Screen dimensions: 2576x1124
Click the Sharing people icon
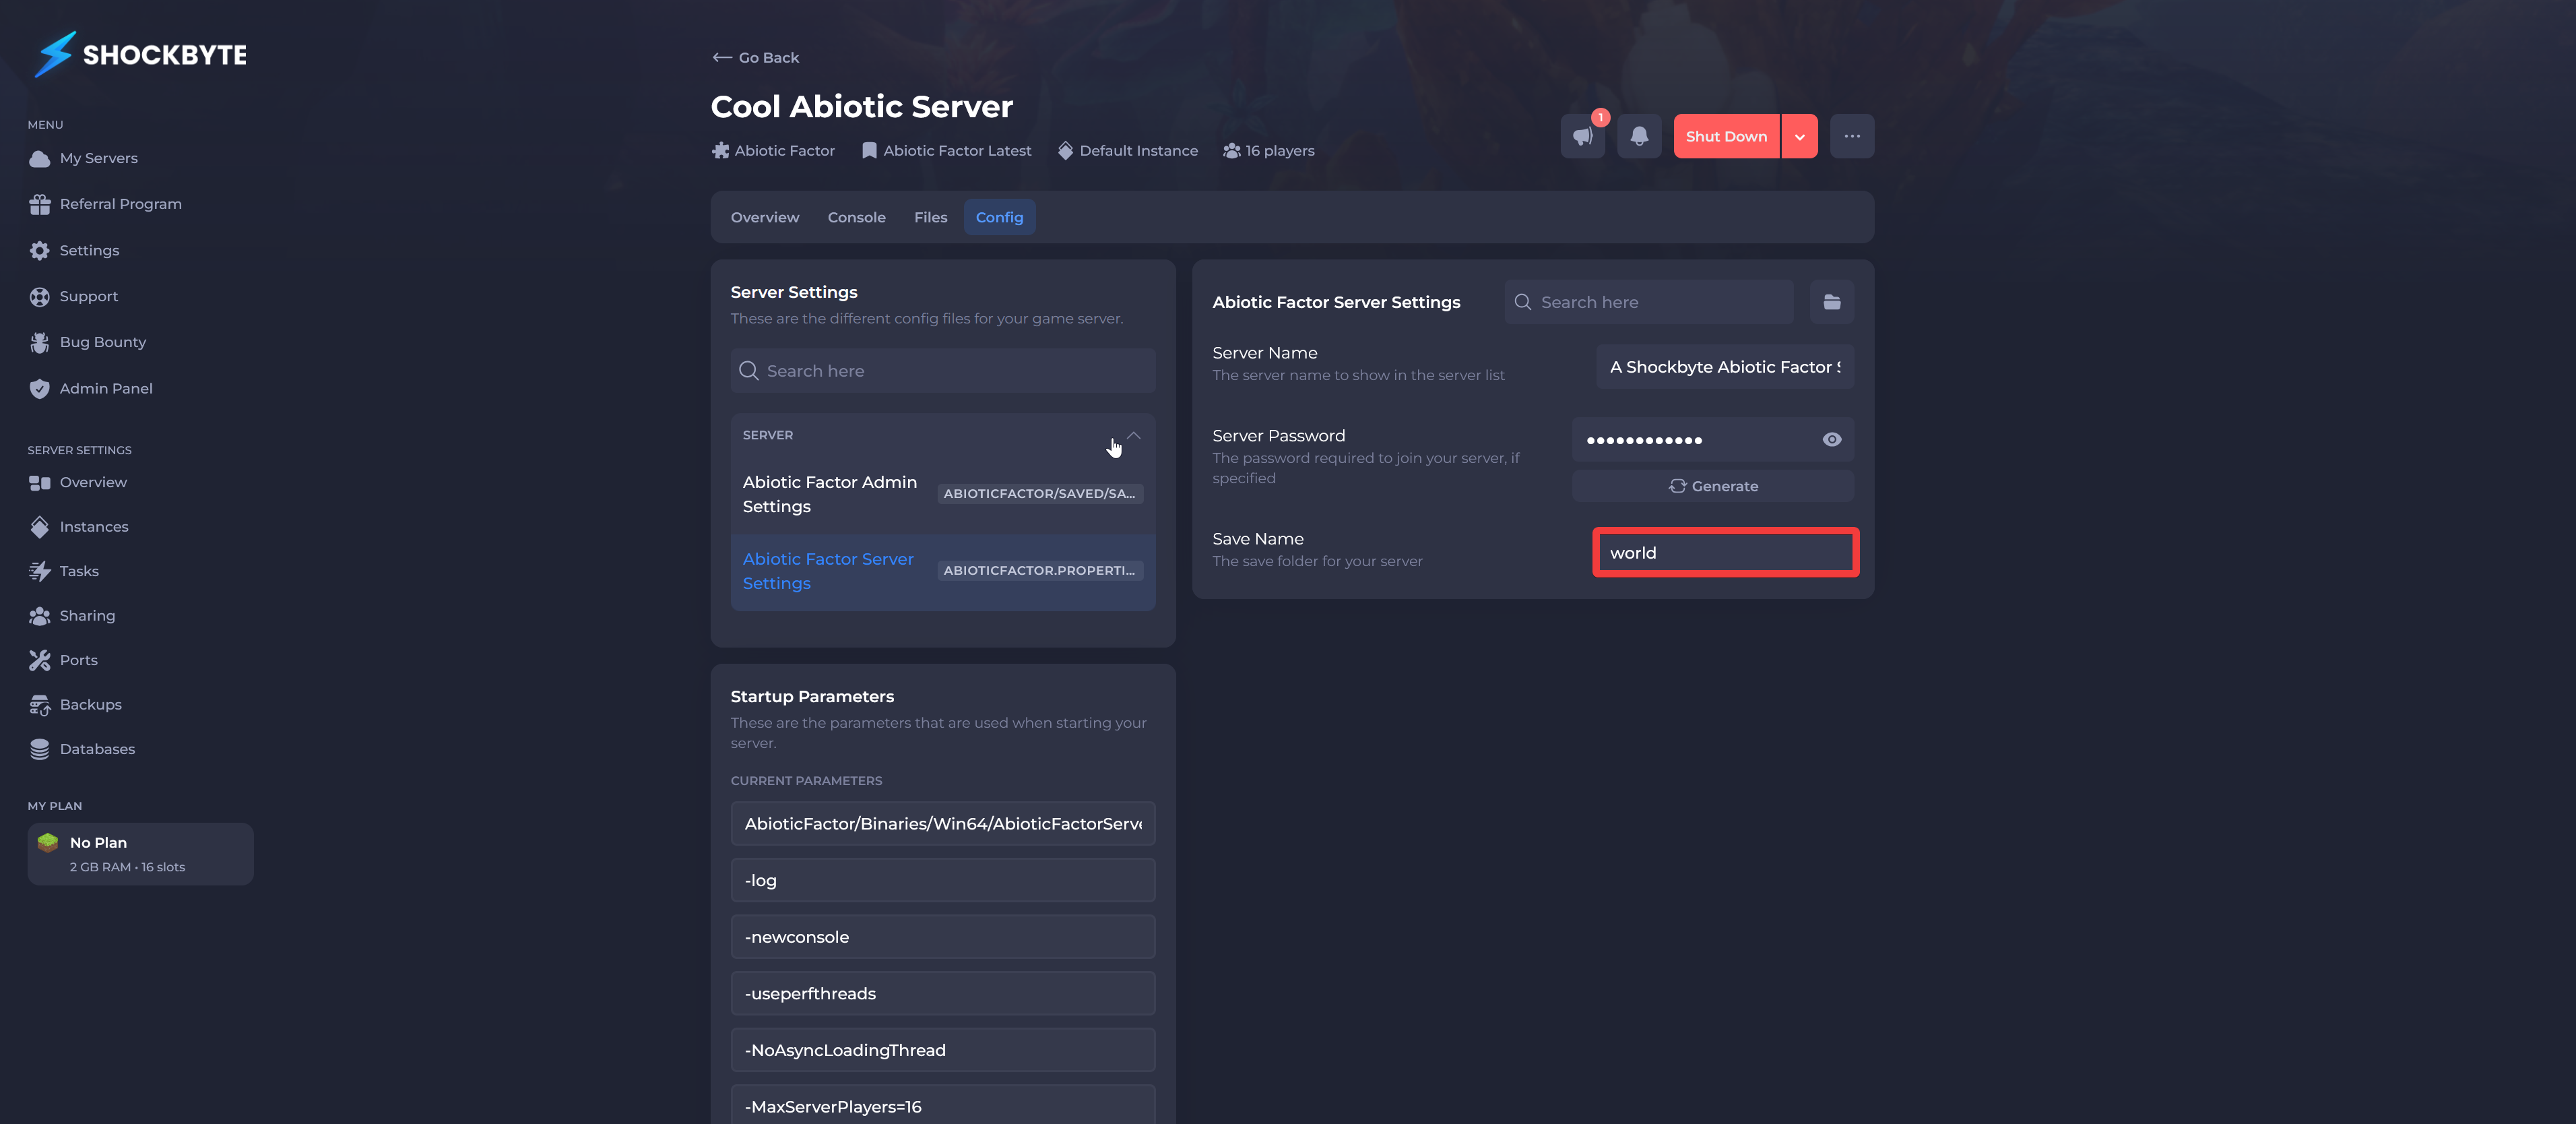click(39, 616)
